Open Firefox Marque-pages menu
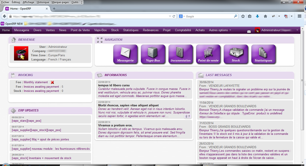This screenshot has width=306, height=166. [x=60, y=2]
